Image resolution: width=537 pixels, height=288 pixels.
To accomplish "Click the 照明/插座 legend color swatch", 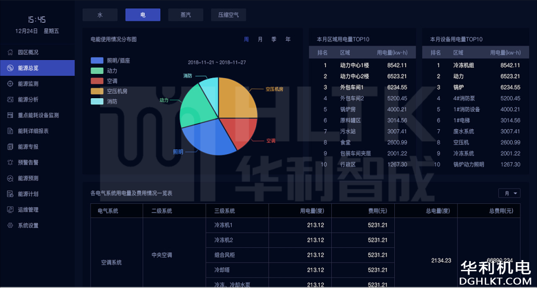I will 97,60.
